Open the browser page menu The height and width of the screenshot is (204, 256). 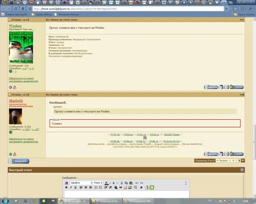point(243,8)
